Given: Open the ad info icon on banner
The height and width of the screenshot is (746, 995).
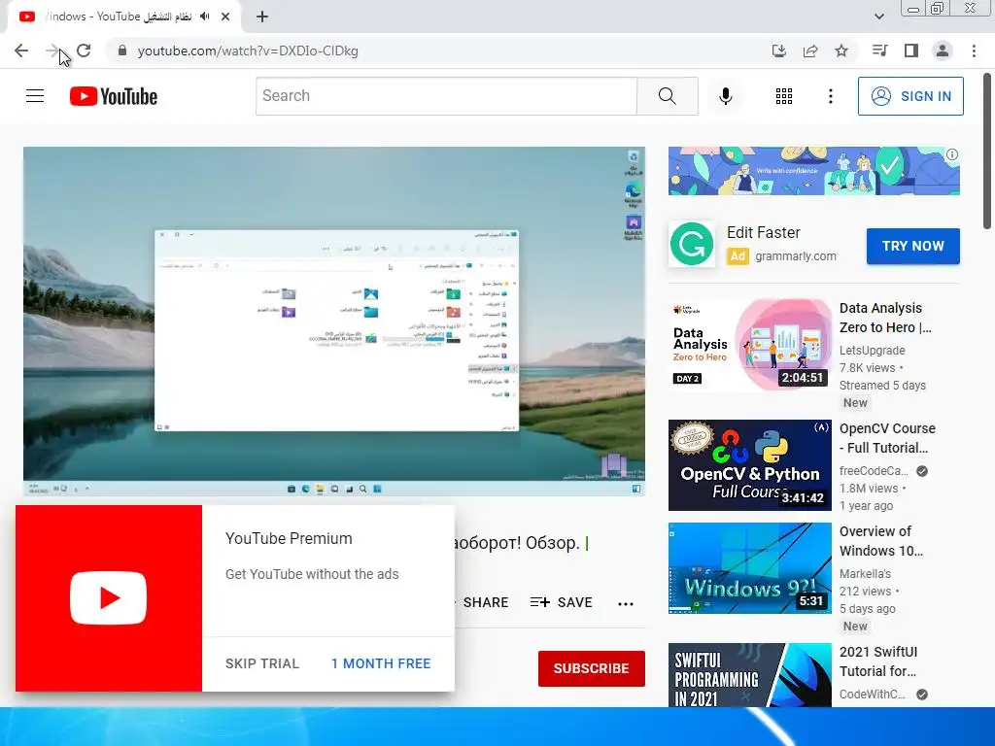Looking at the screenshot, I should point(952,154).
